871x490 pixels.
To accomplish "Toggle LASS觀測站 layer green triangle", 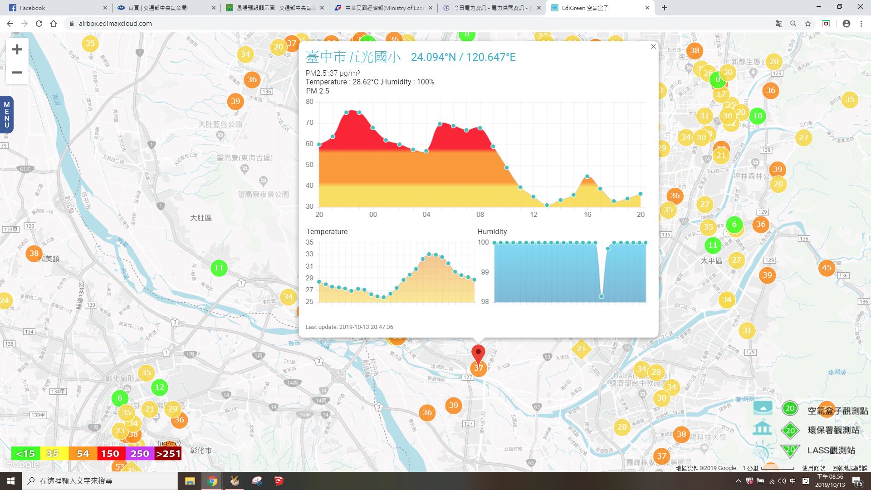I will (790, 450).
